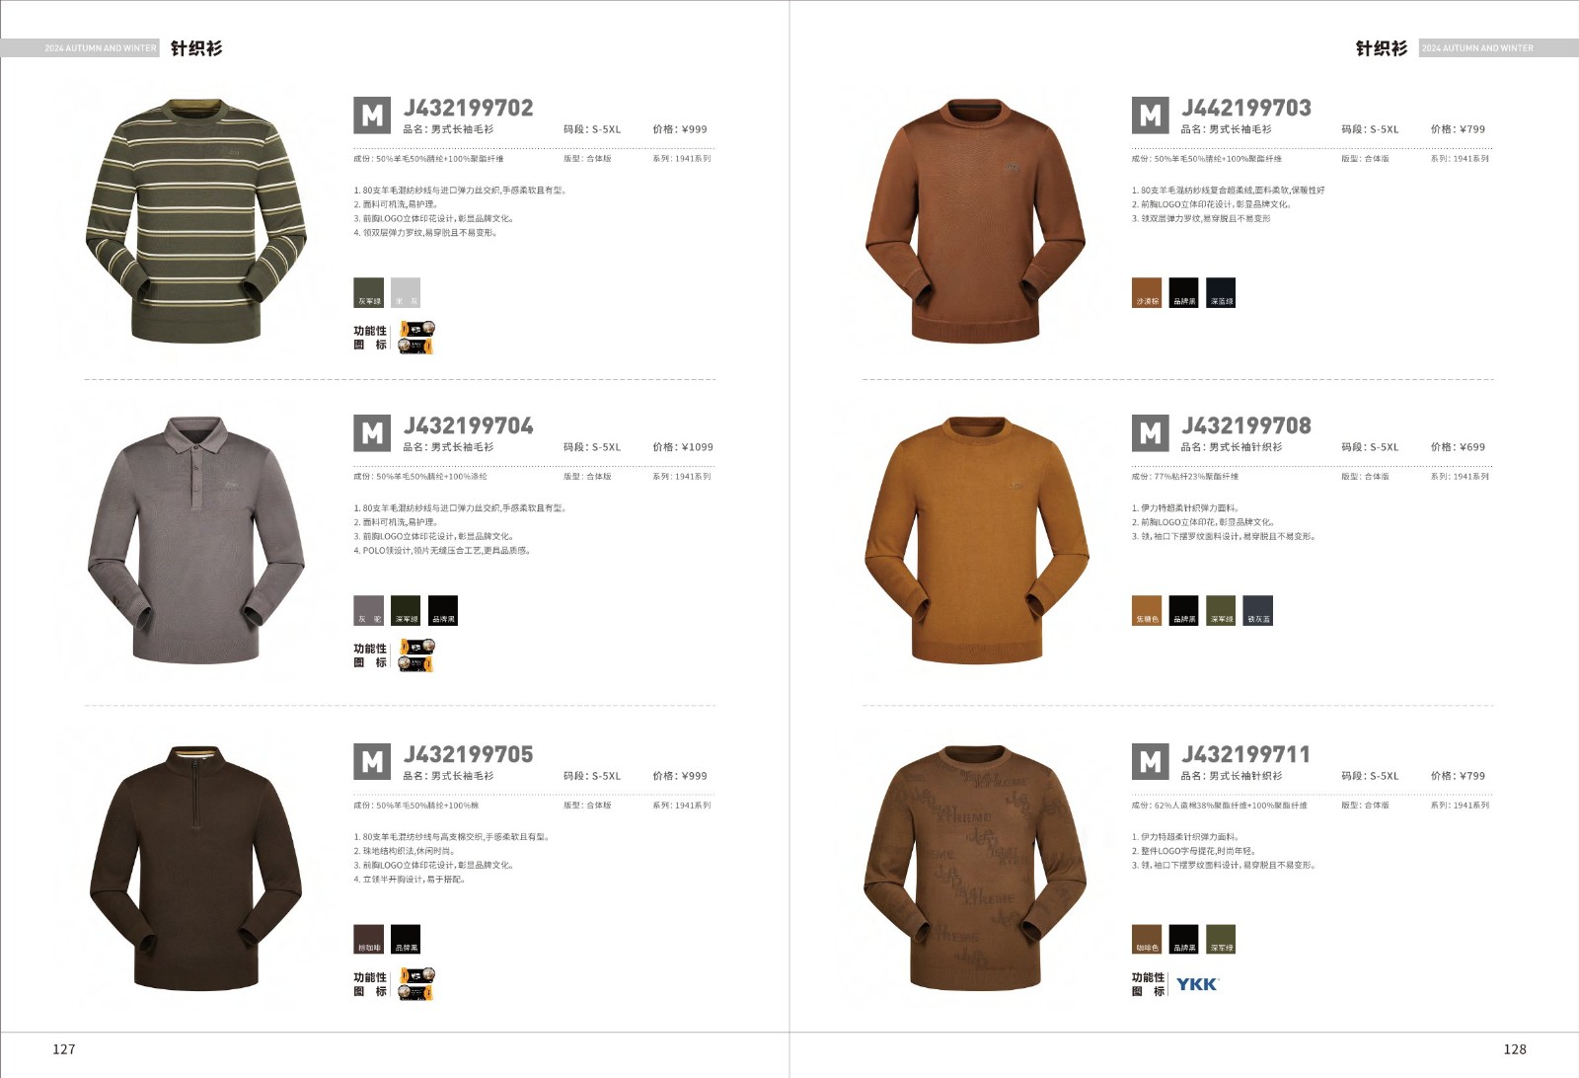Screen dimensions: 1579x1078
Task: Click the product code J432199711
Action: point(1246,755)
